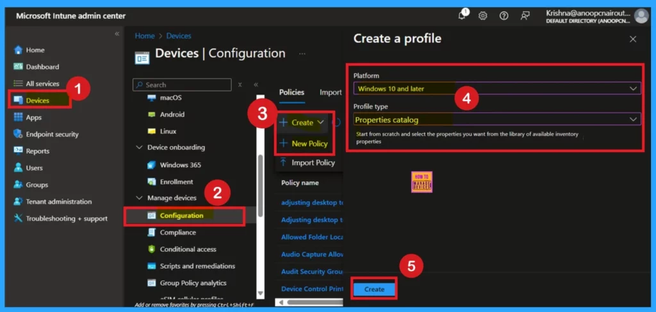Clear the search with the X button

click(x=240, y=85)
